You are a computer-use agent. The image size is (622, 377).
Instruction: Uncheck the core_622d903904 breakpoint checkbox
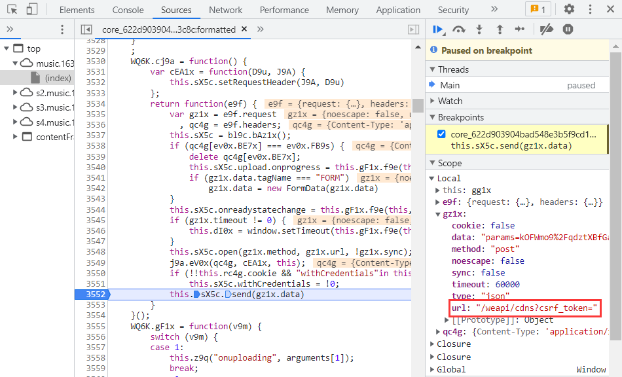441,134
